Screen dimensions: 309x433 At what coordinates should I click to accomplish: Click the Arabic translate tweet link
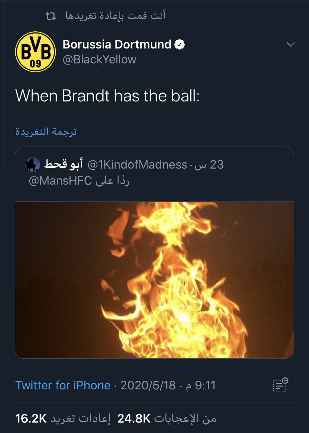[x=46, y=131]
